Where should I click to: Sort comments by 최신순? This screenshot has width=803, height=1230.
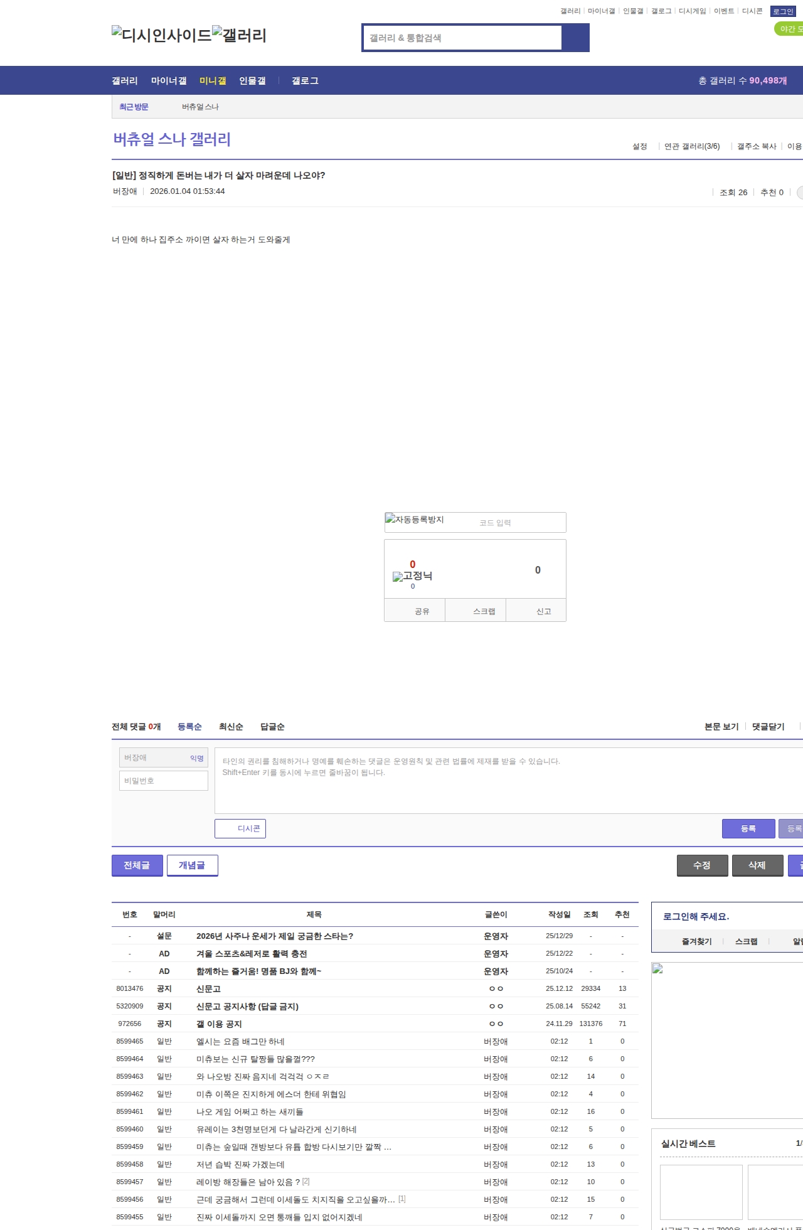tap(231, 727)
